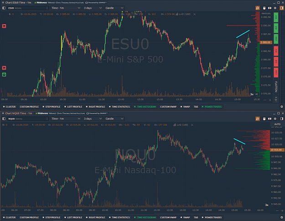Viewport: 285px width, 221px height.
Task: Toggle TIME STATISTICS in the ESU0 chart bar
Action: click(x=119, y=107)
